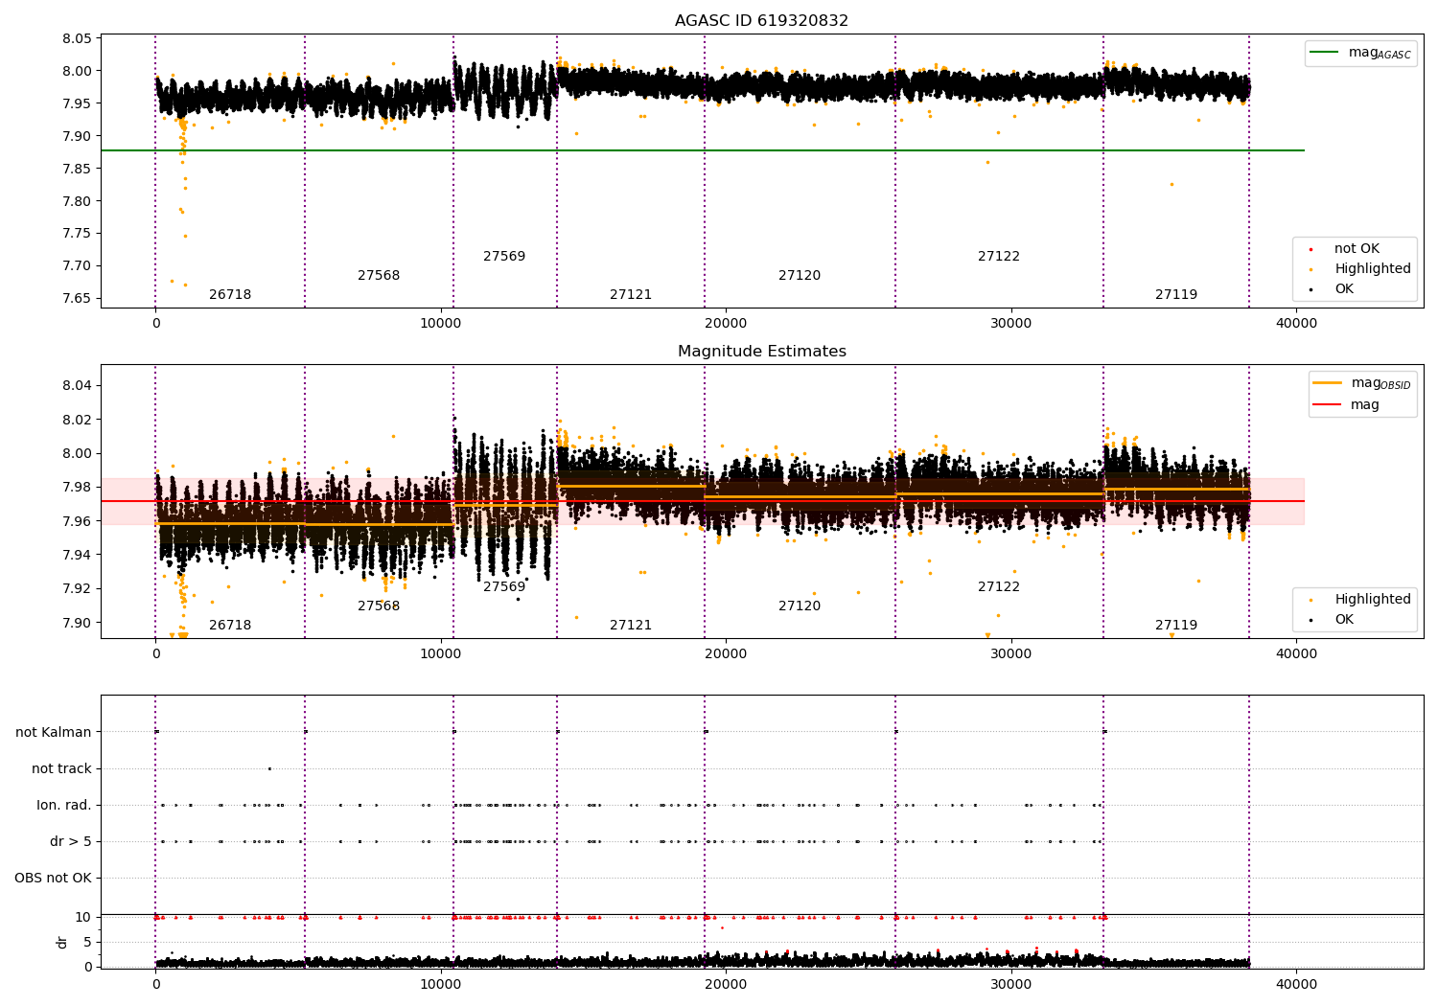
Task: Click the 'Magnitude Estimates' subplot title
Action: [761, 352]
